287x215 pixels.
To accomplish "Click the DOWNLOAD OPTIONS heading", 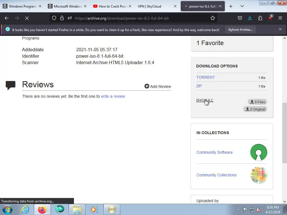I will pyautogui.click(x=217, y=66).
